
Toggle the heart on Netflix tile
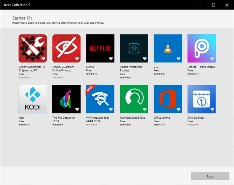click(111, 59)
